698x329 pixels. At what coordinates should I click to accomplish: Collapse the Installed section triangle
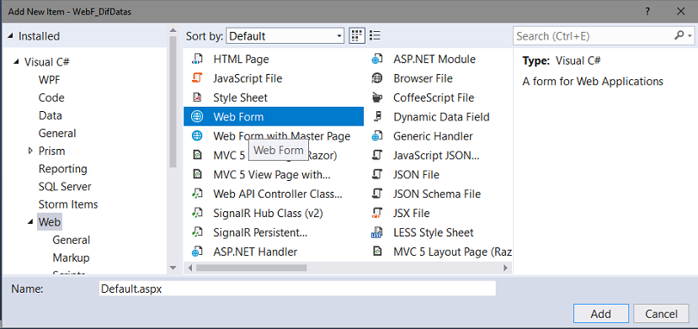pyautogui.click(x=10, y=36)
